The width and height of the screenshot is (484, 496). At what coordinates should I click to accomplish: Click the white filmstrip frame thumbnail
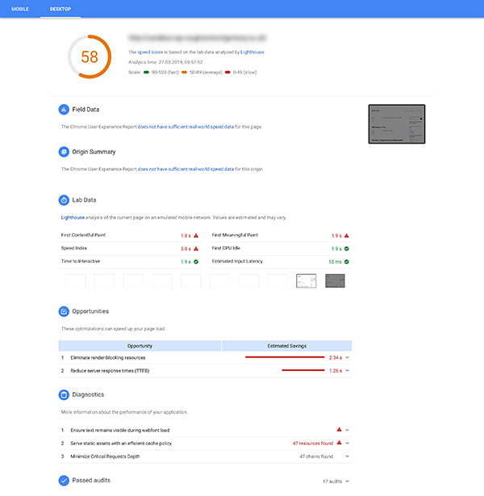306,281
